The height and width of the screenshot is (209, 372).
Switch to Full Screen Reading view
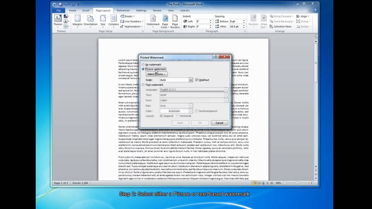coord(259,183)
